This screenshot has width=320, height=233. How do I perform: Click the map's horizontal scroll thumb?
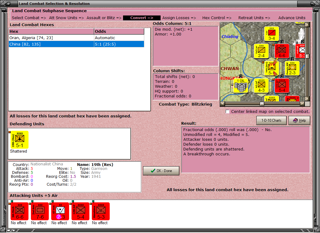262,104
